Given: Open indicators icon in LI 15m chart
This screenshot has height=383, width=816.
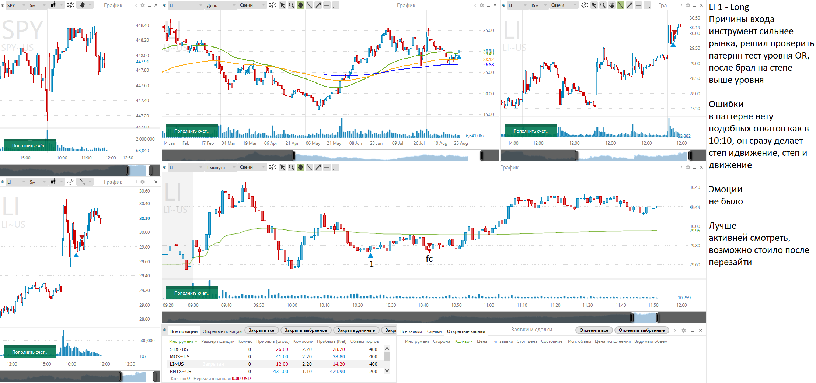Looking at the screenshot, I should tap(584, 5).
